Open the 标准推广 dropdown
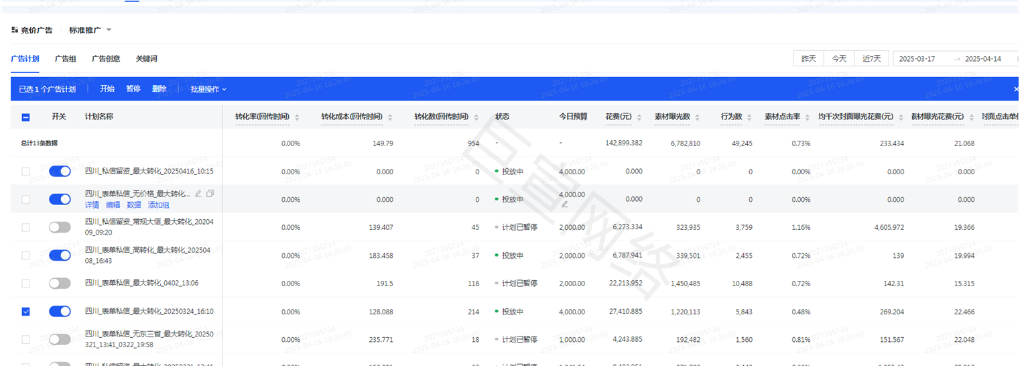The height and width of the screenshot is (372, 1026). 90,30
